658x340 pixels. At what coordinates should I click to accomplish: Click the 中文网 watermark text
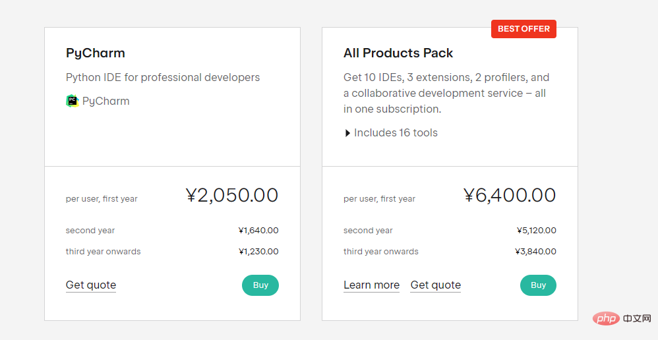point(636,319)
